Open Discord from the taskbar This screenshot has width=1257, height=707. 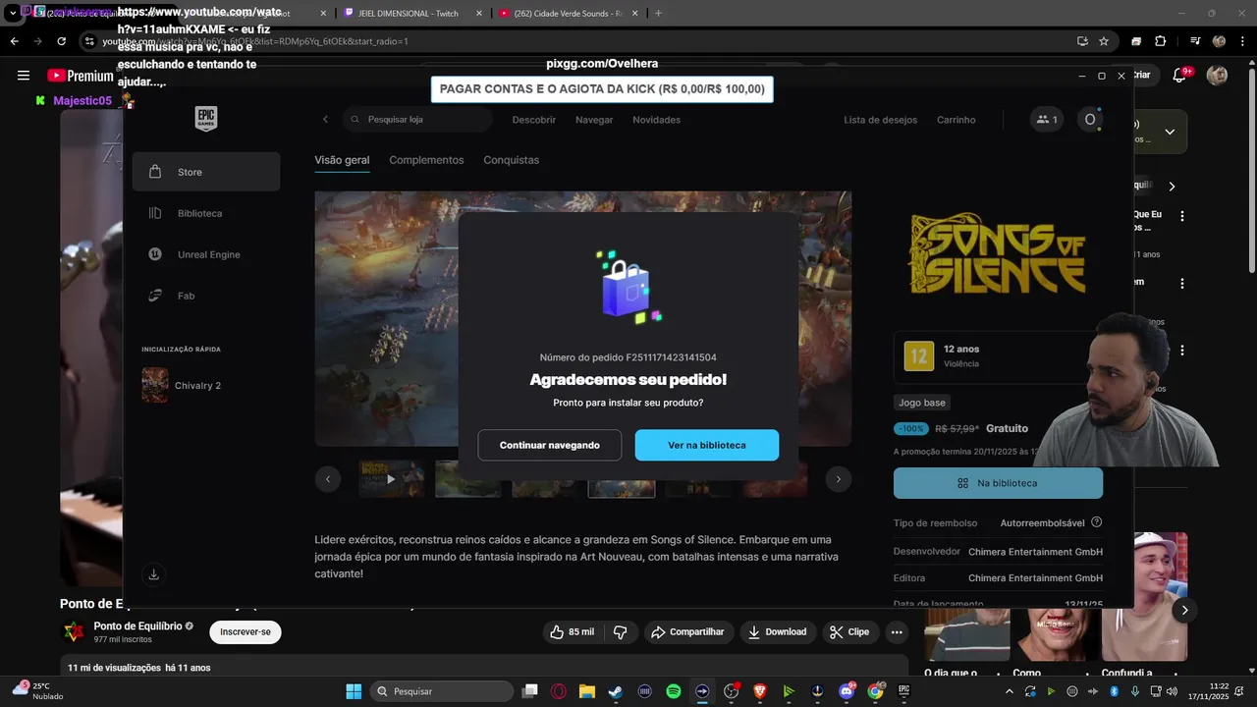point(847,691)
